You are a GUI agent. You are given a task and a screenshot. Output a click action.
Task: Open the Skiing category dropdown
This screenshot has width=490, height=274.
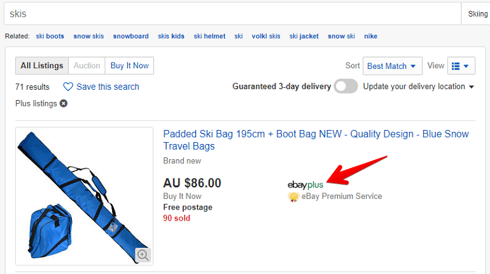point(477,13)
